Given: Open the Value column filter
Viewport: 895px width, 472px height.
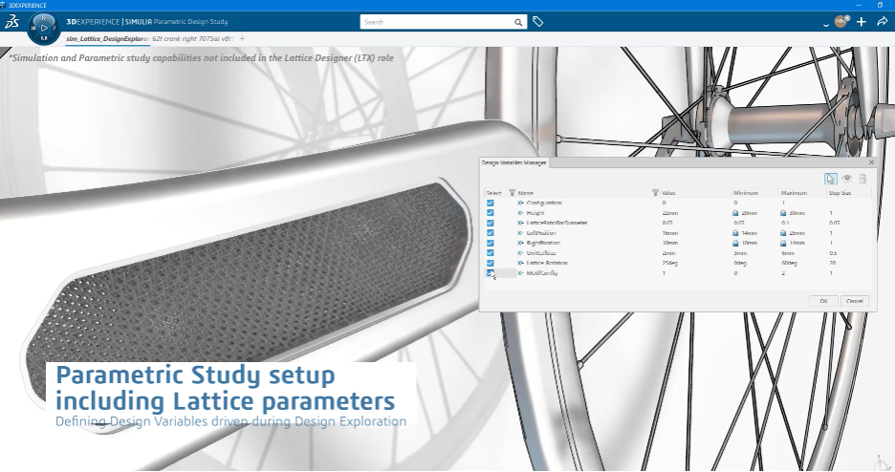Looking at the screenshot, I should click(655, 193).
